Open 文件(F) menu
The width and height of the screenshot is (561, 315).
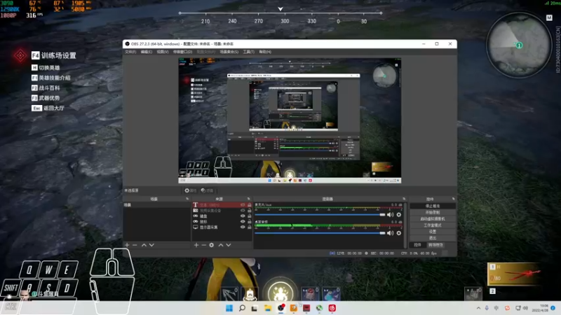pyautogui.click(x=130, y=52)
